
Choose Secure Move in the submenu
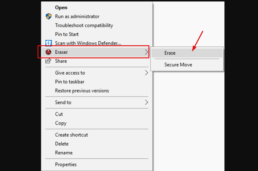click(x=178, y=64)
